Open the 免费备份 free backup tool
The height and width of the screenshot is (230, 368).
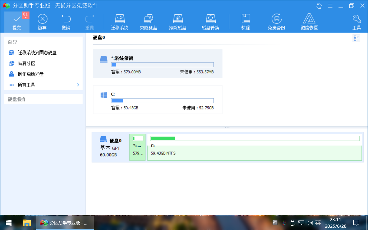277,22
